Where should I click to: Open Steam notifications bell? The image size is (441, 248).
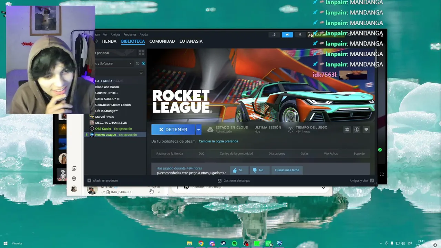(x=300, y=34)
